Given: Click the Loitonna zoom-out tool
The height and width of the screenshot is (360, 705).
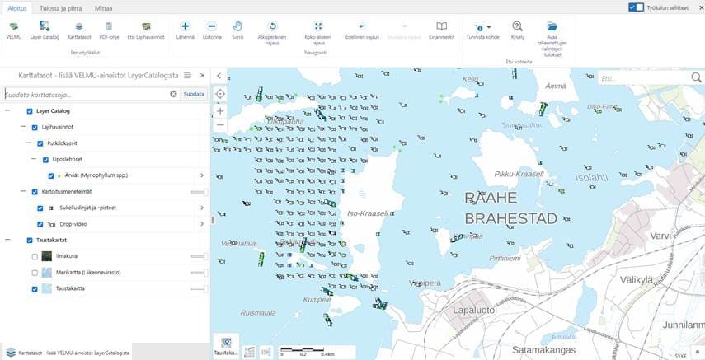Looking at the screenshot, I should [x=212, y=30].
